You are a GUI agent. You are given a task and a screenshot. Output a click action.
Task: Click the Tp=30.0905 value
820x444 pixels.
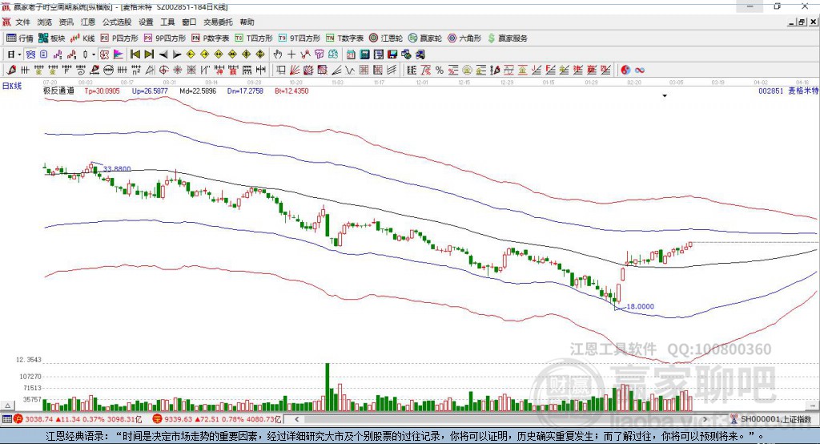click(x=102, y=91)
